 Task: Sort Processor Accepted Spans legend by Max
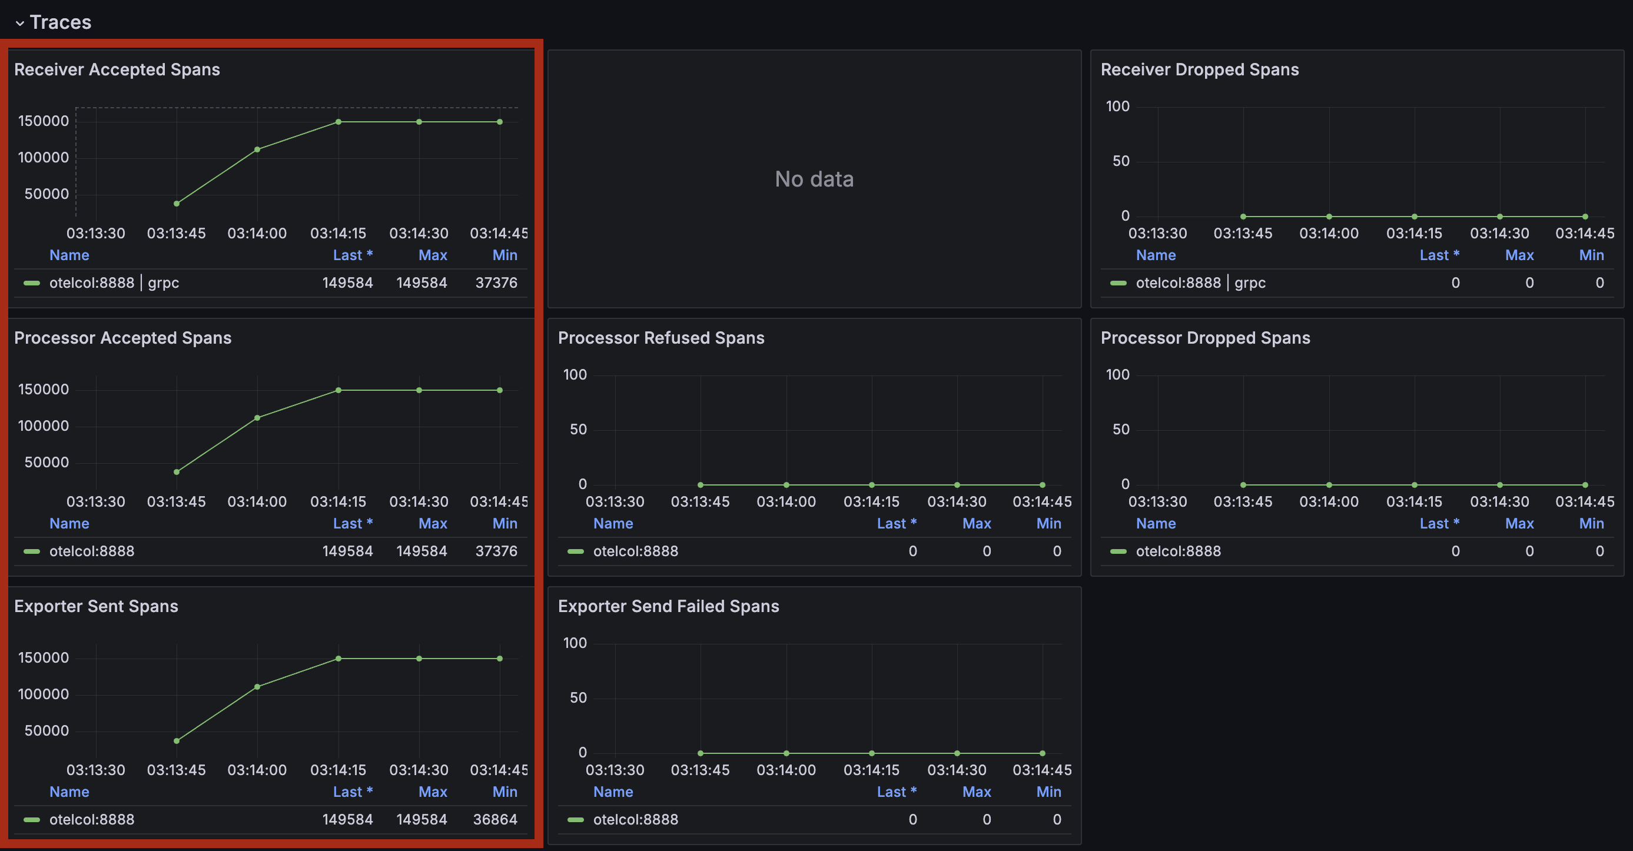(433, 523)
